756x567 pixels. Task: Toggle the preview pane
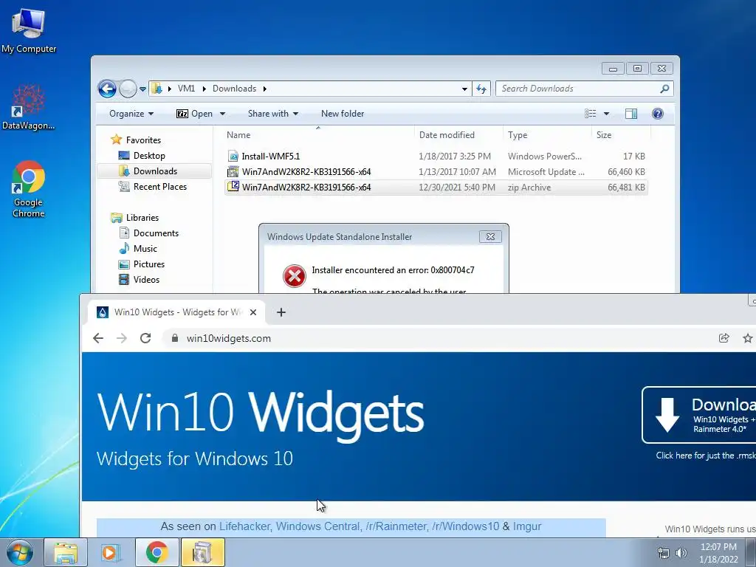pos(631,114)
